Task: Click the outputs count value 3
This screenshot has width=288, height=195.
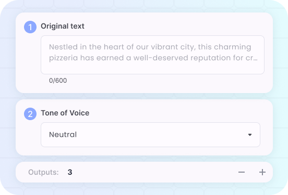Action: (x=70, y=172)
